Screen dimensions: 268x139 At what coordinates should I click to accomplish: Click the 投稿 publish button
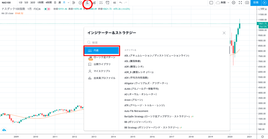(256, 3)
